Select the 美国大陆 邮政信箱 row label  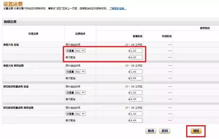point(13,66)
